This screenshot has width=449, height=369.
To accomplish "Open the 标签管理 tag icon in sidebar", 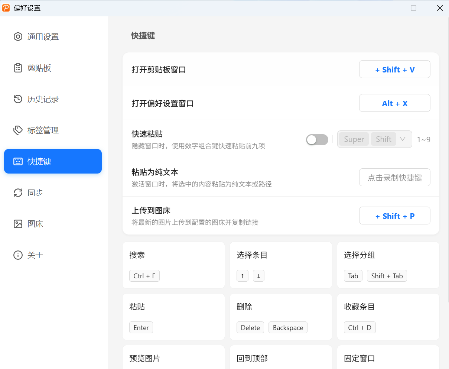I will click(x=18, y=130).
